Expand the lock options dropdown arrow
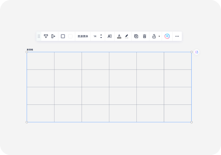 (159, 36)
